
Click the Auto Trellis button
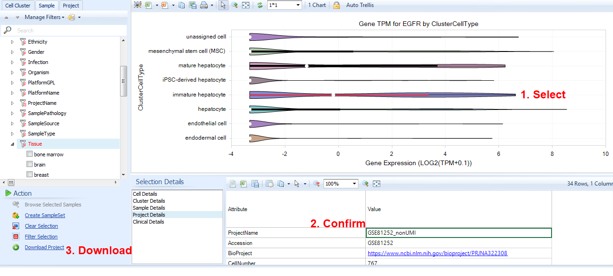point(360,5)
